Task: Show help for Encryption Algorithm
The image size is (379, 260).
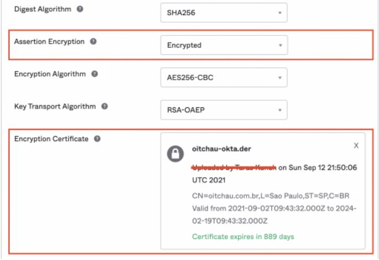Action: point(95,74)
